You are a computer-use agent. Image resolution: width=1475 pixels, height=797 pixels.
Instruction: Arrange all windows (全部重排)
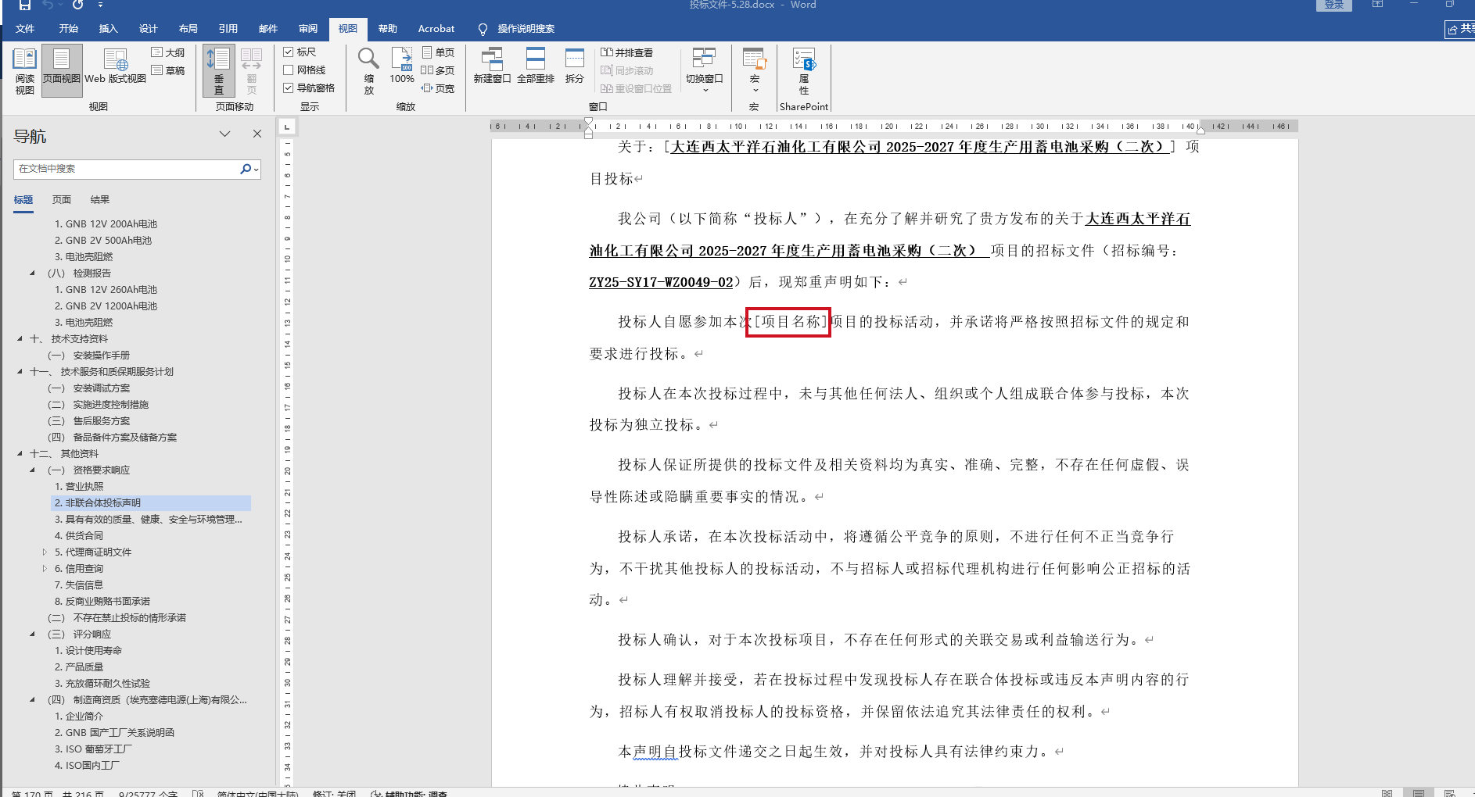[x=536, y=66]
